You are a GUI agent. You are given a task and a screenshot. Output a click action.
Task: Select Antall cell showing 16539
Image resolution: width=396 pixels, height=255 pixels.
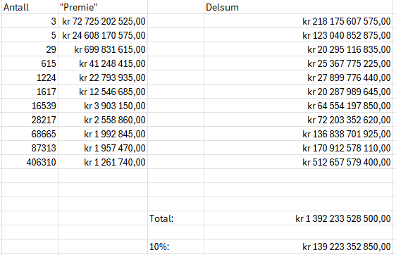coord(30,106)
